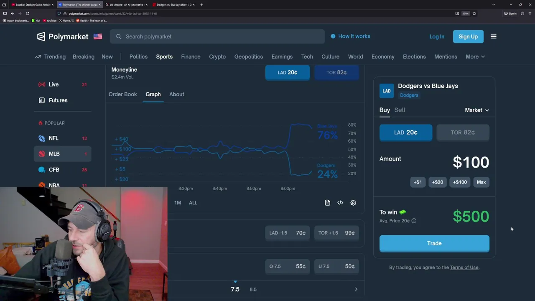
Task: Choose LAD 20¢ moneyline outcome
Action: 288,72
